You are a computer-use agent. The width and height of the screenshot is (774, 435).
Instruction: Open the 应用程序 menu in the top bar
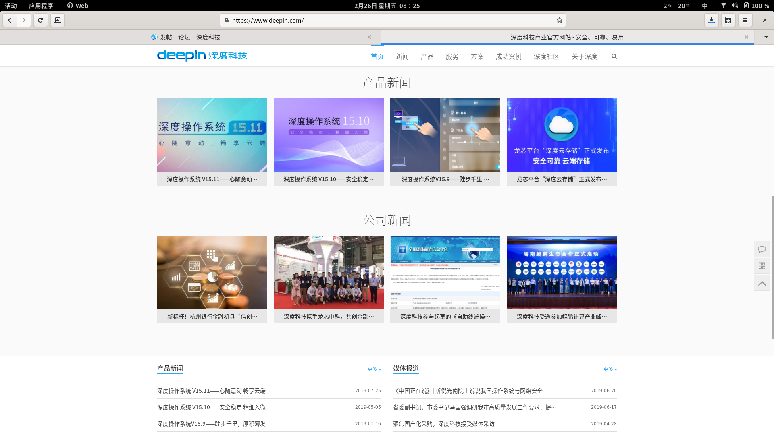(41, 6)
